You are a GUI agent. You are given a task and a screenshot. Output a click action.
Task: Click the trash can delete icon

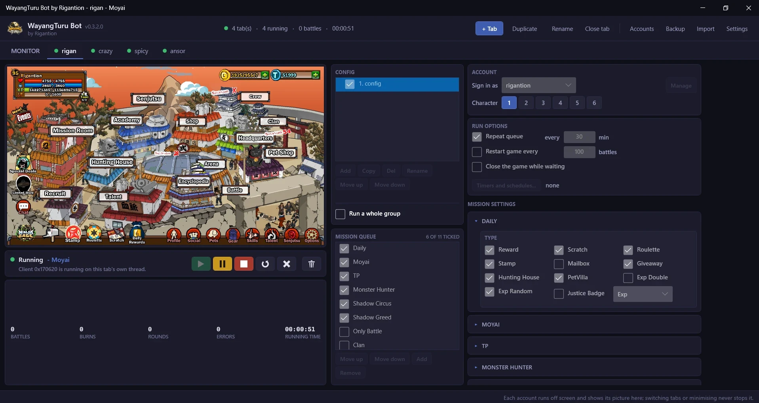(x=311, y=264)
